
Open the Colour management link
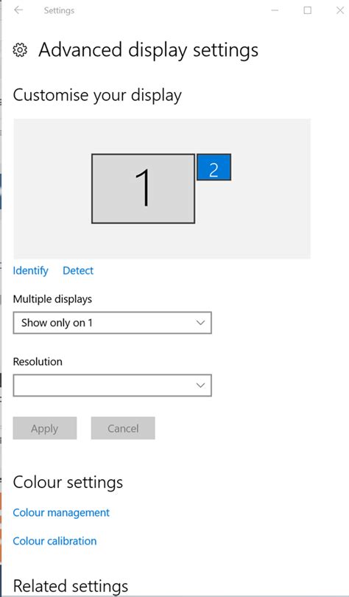click(x=61, y=512)
